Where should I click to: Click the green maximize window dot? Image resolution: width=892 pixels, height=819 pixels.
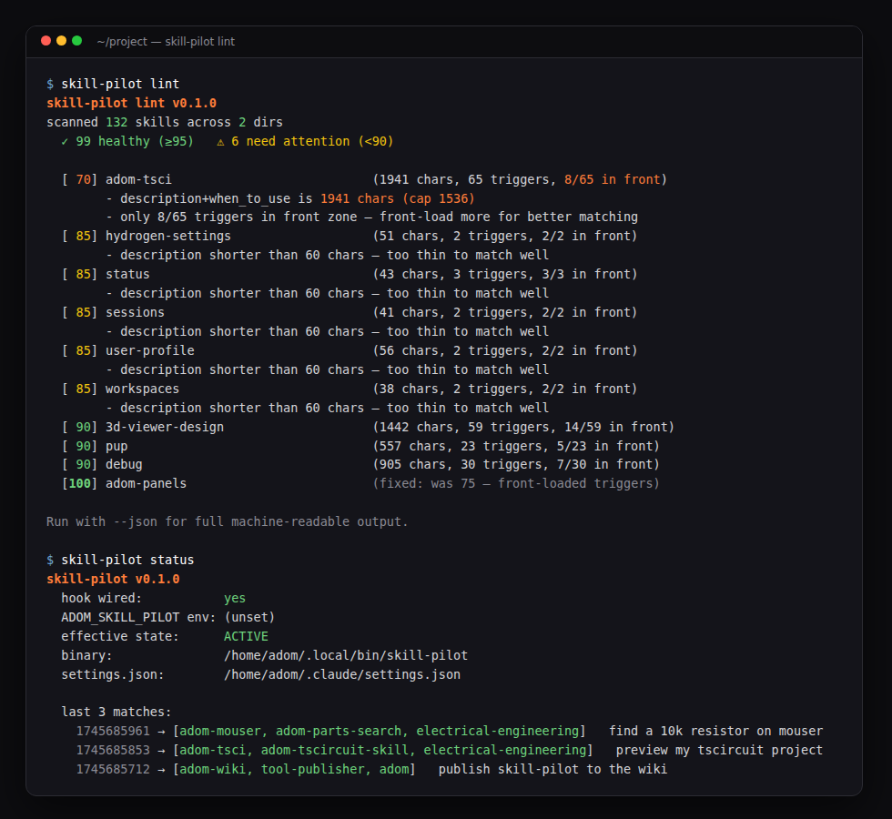point(76,40)
